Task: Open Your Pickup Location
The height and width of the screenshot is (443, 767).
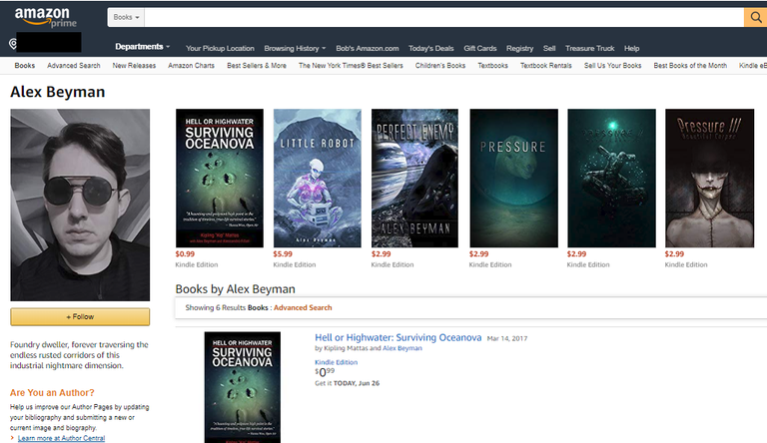Action: click(x=220, y=48)
